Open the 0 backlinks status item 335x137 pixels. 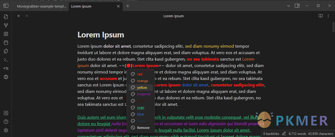271,134
